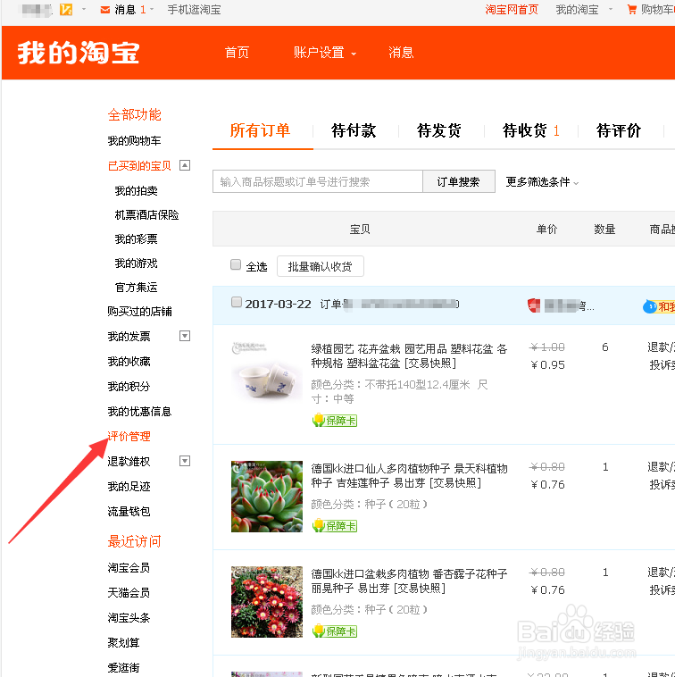Click the red shield seller icon

(534, 305)
